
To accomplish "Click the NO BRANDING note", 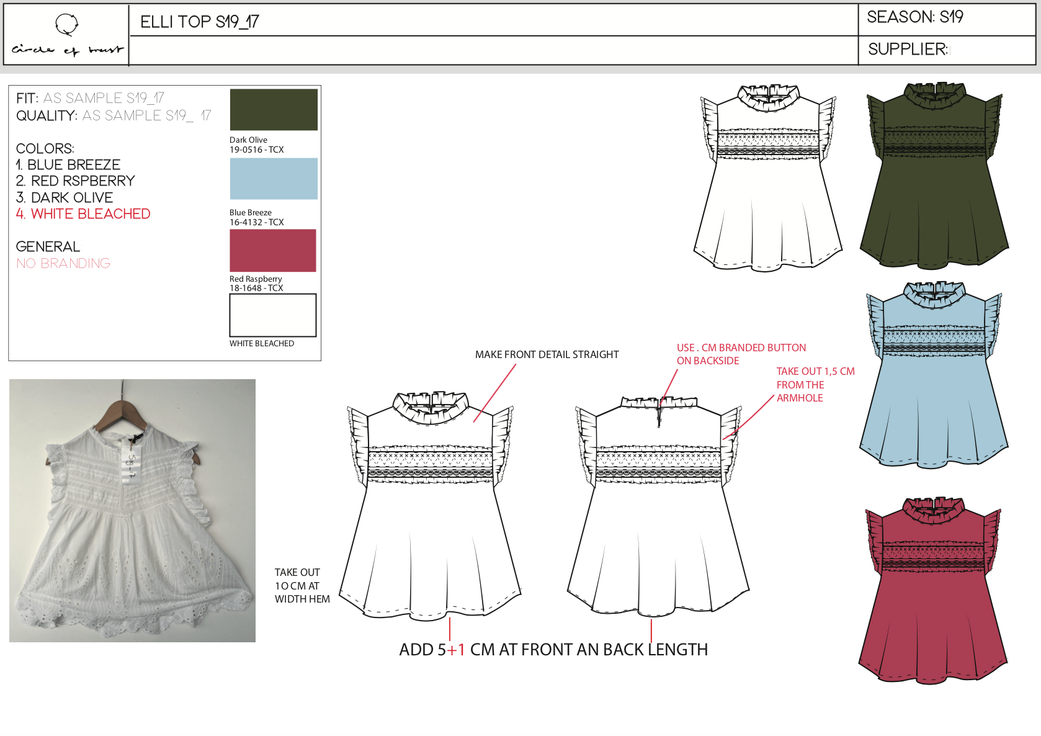I will [63, 264].
